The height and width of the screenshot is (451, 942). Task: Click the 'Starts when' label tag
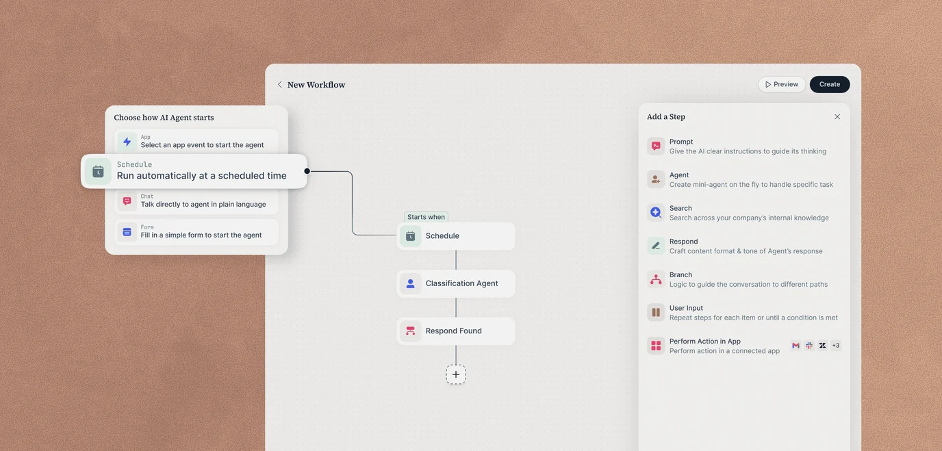[426, 217]
